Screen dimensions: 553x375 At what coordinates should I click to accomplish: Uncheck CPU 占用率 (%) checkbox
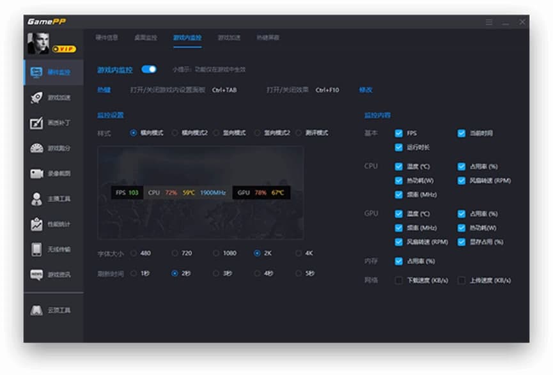[462, 166]
